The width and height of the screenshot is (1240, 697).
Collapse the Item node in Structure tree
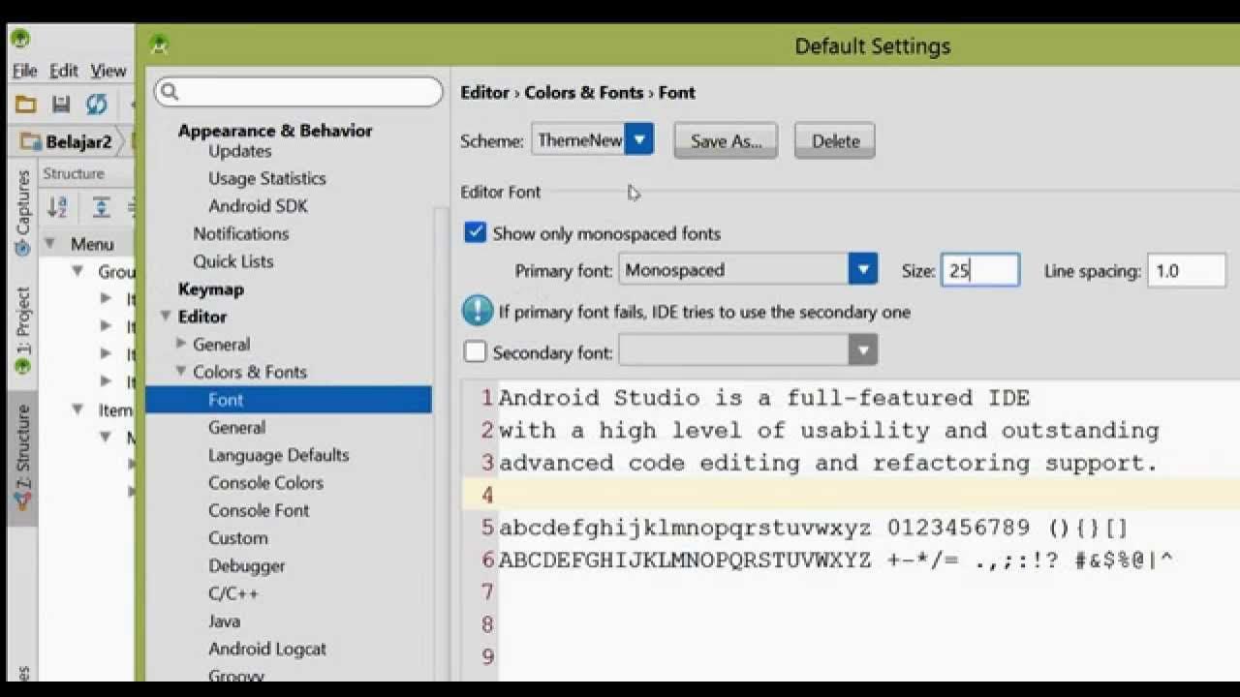pyautogui.click(x=77, y=409)
